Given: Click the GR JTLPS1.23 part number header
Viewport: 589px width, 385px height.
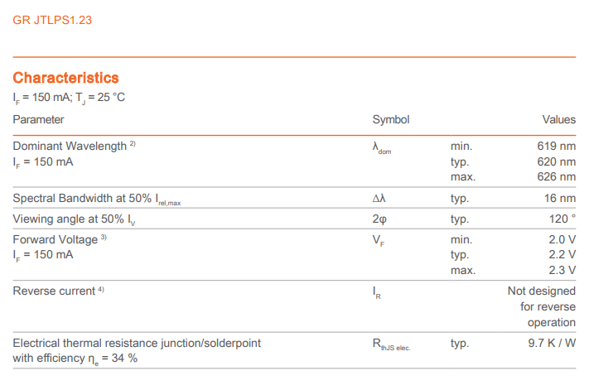Looking at the screenshot, I should pyautogui.click(x=52, y=20).
